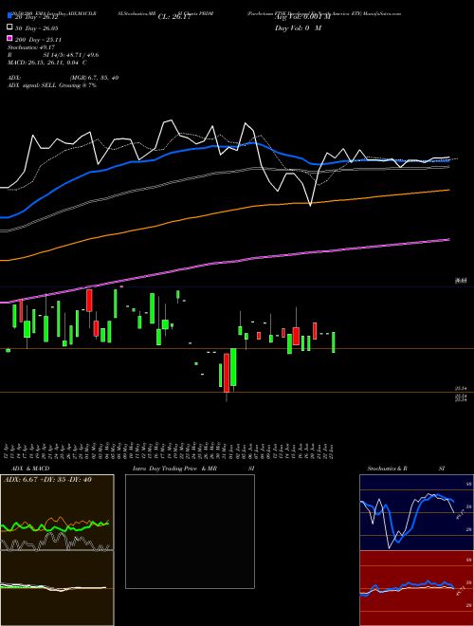
Task: Click the date axis labels below the candlesticks
Action: point(171,450)
